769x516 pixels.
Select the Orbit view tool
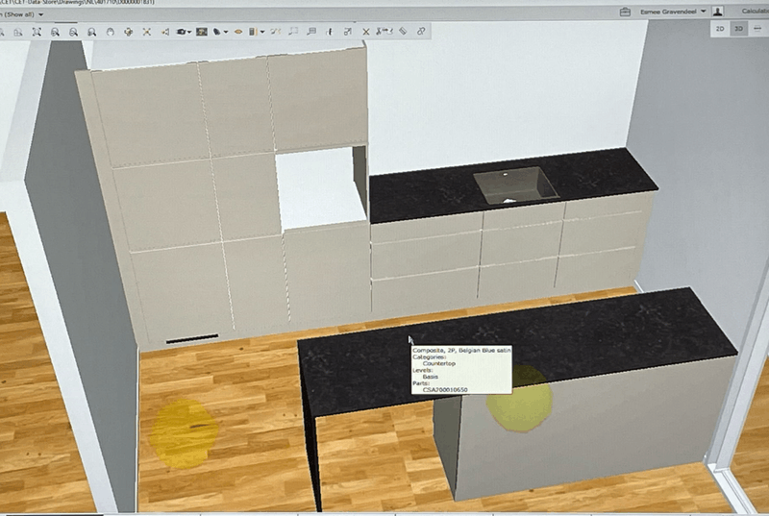[x=129, y=32]
